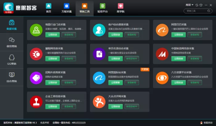Viewport: 216px width, 126px height.
Task: Select 微信营销 in the sidebar
Action: click(12, 42)
